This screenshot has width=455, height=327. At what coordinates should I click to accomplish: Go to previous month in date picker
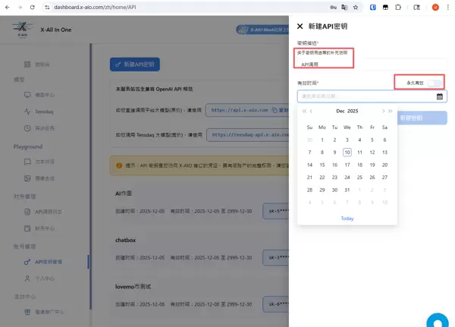[x=311, y=111]
